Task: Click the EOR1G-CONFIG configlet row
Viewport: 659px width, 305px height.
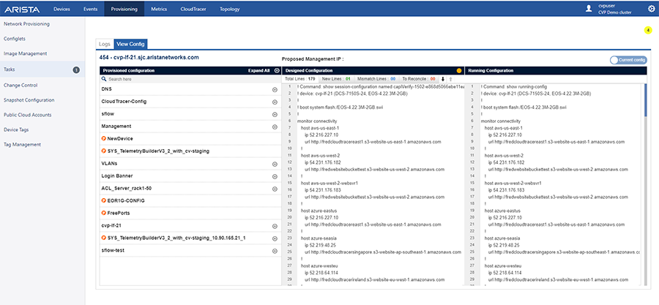Action: (x=190, y=200)
